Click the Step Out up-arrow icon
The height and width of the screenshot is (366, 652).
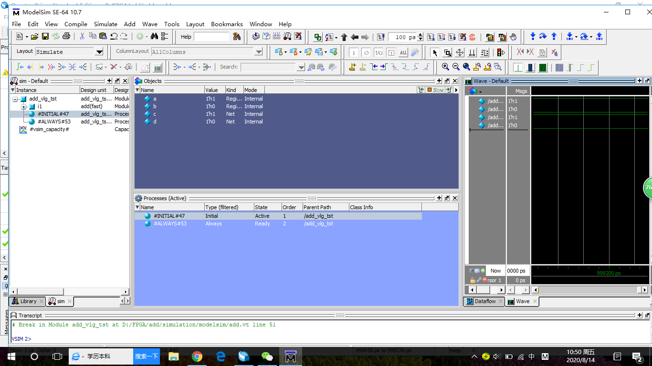[x=554, y=37]
